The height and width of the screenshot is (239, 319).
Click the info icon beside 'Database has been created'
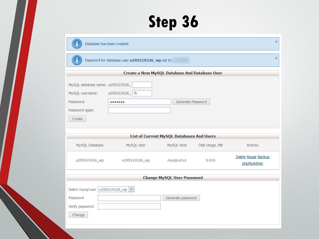(77, 44)
